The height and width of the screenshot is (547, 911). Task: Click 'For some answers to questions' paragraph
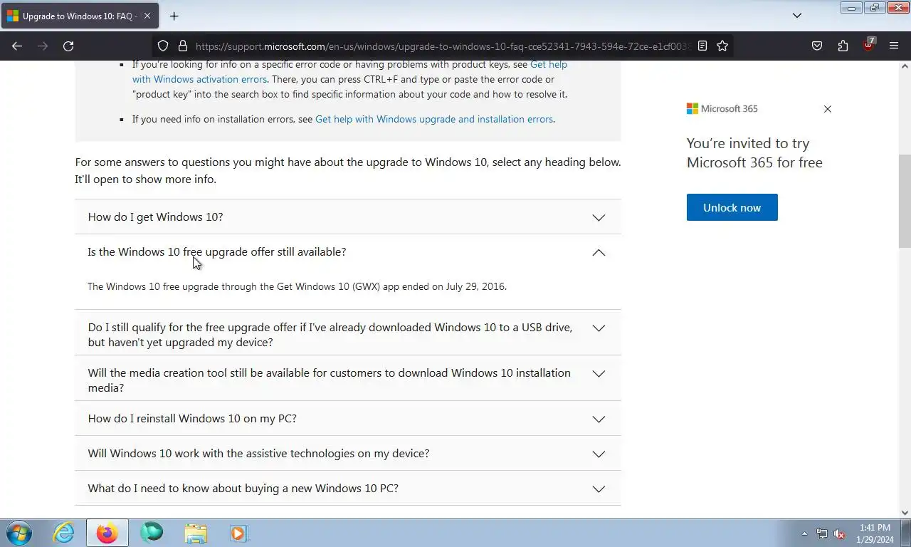pyautogui.click(x=348, y=170)
